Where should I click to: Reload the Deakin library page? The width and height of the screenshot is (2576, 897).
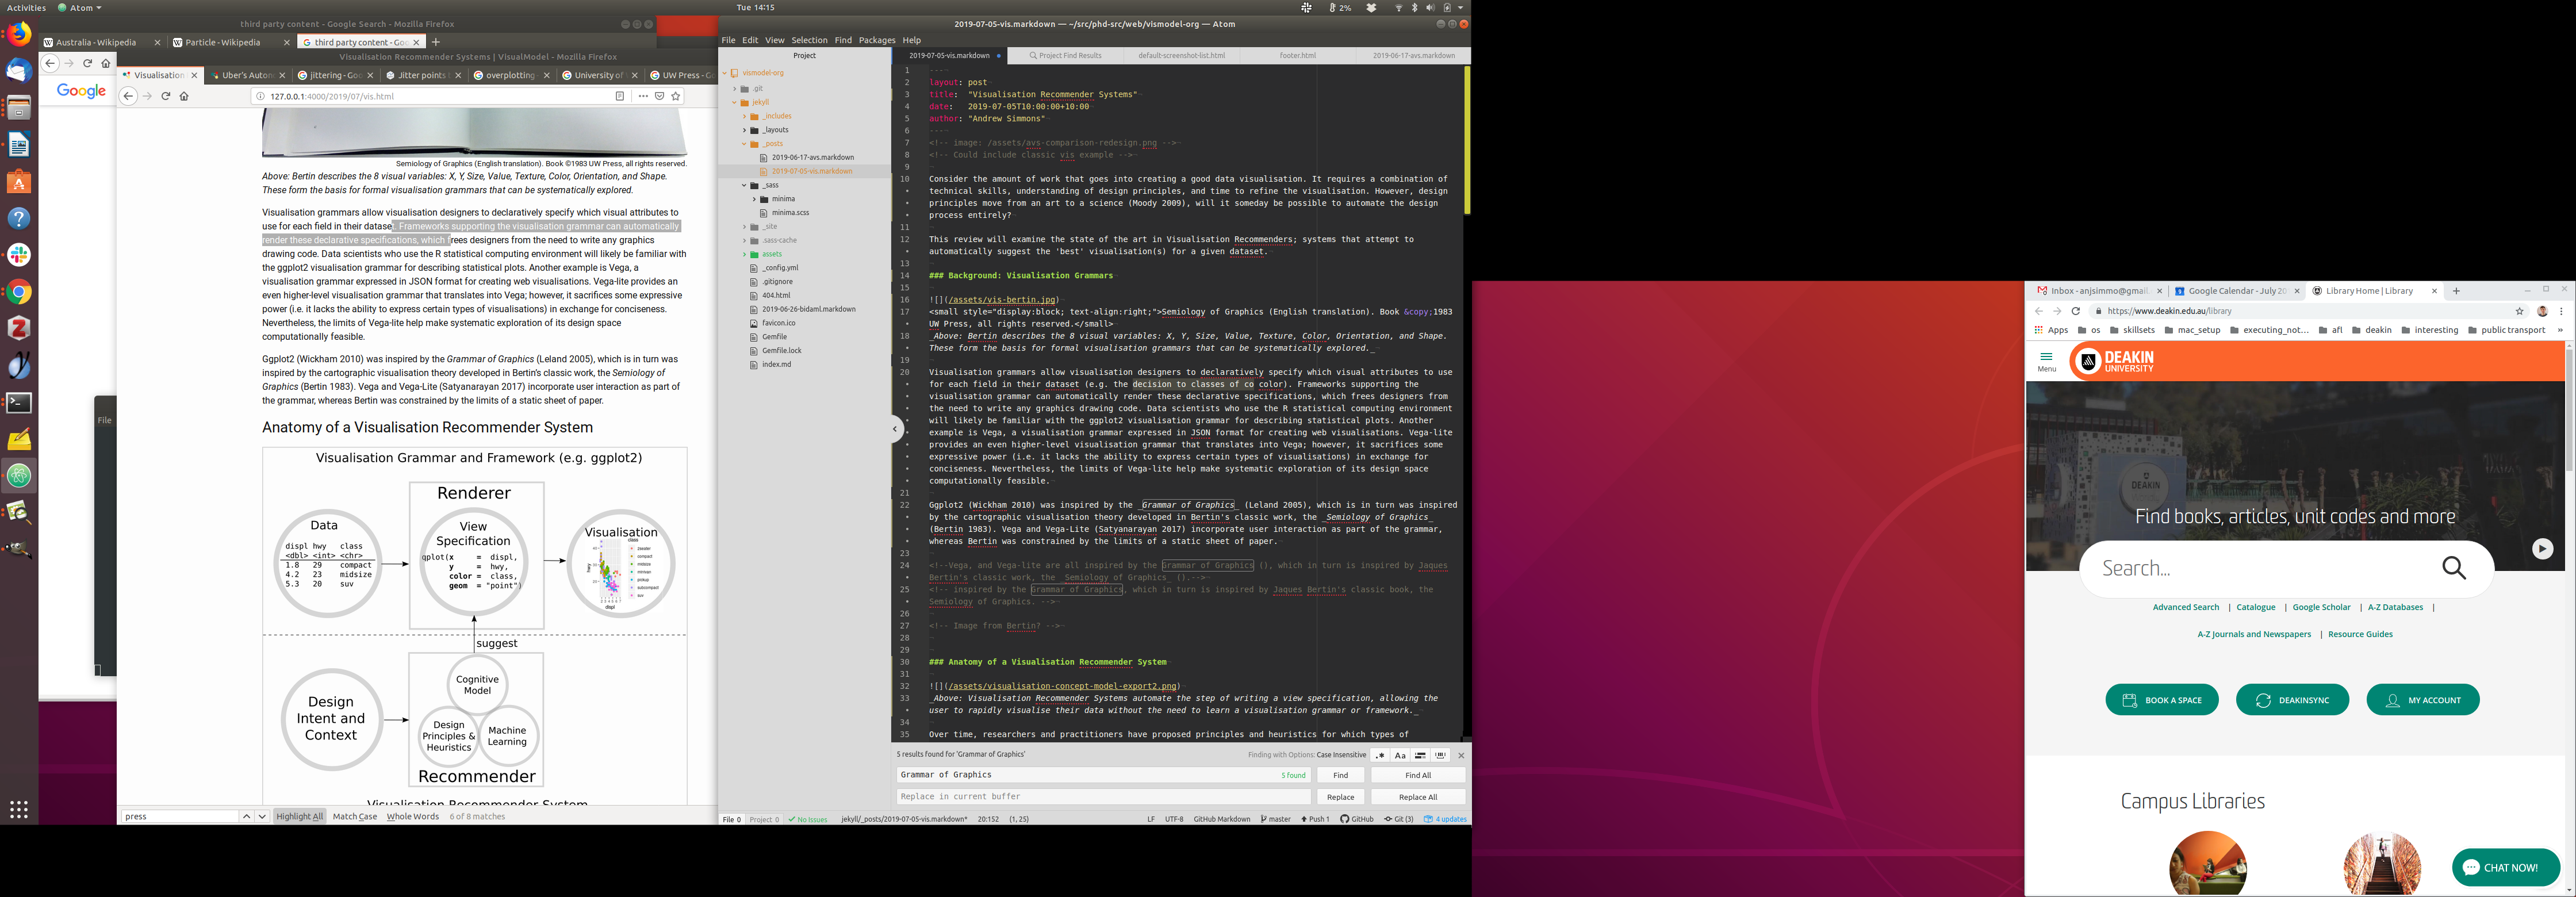pyautogui.click(x=2075, y=311)
